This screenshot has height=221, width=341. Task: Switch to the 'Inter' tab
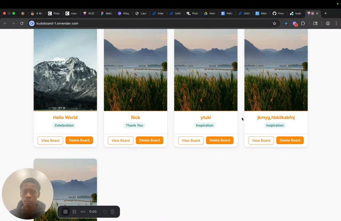click(x=158, y=13)
